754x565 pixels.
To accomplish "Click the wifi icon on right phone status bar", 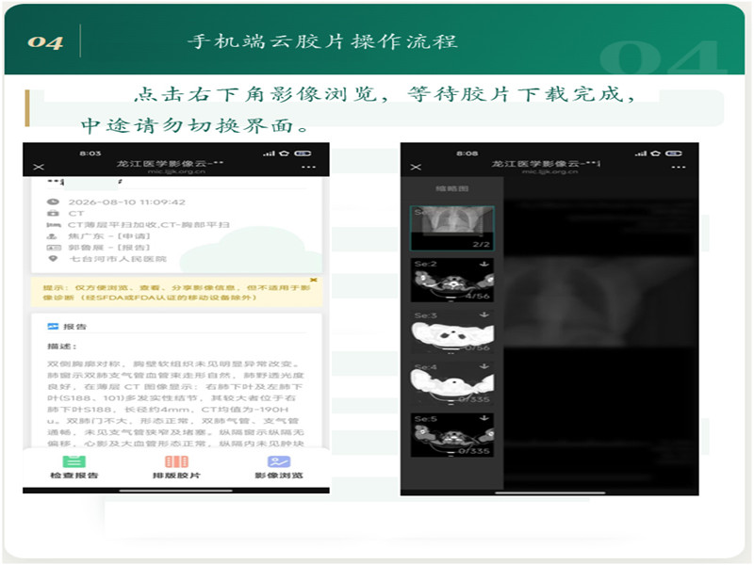I will coord(655,153).
